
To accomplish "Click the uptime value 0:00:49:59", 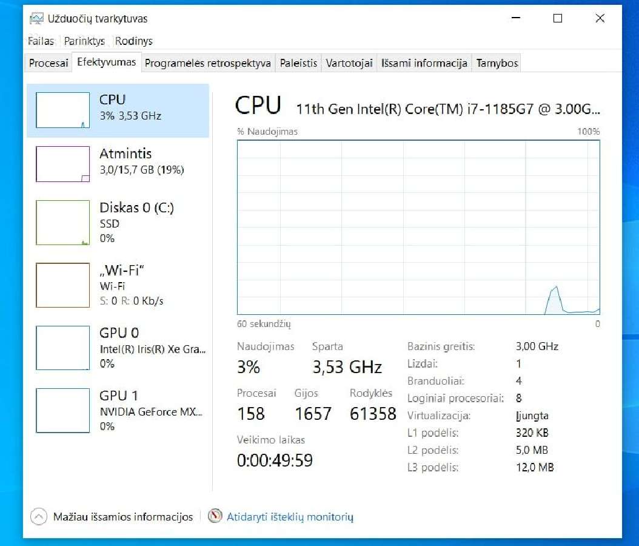I will tap(275, 460).
